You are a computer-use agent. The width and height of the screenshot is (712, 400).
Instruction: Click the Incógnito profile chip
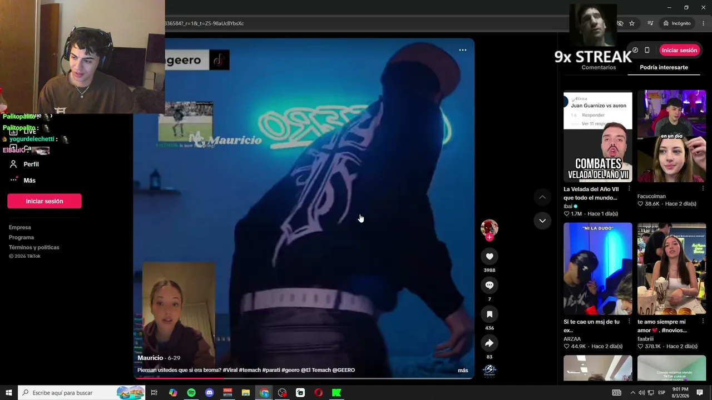coord(677,23)
